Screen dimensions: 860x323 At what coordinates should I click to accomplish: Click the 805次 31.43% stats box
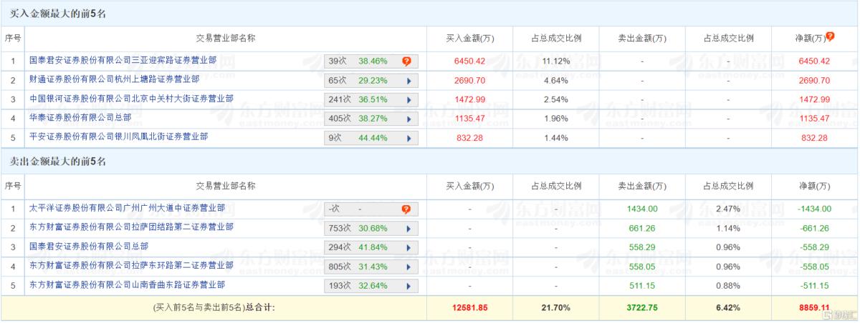coord(371,267)
